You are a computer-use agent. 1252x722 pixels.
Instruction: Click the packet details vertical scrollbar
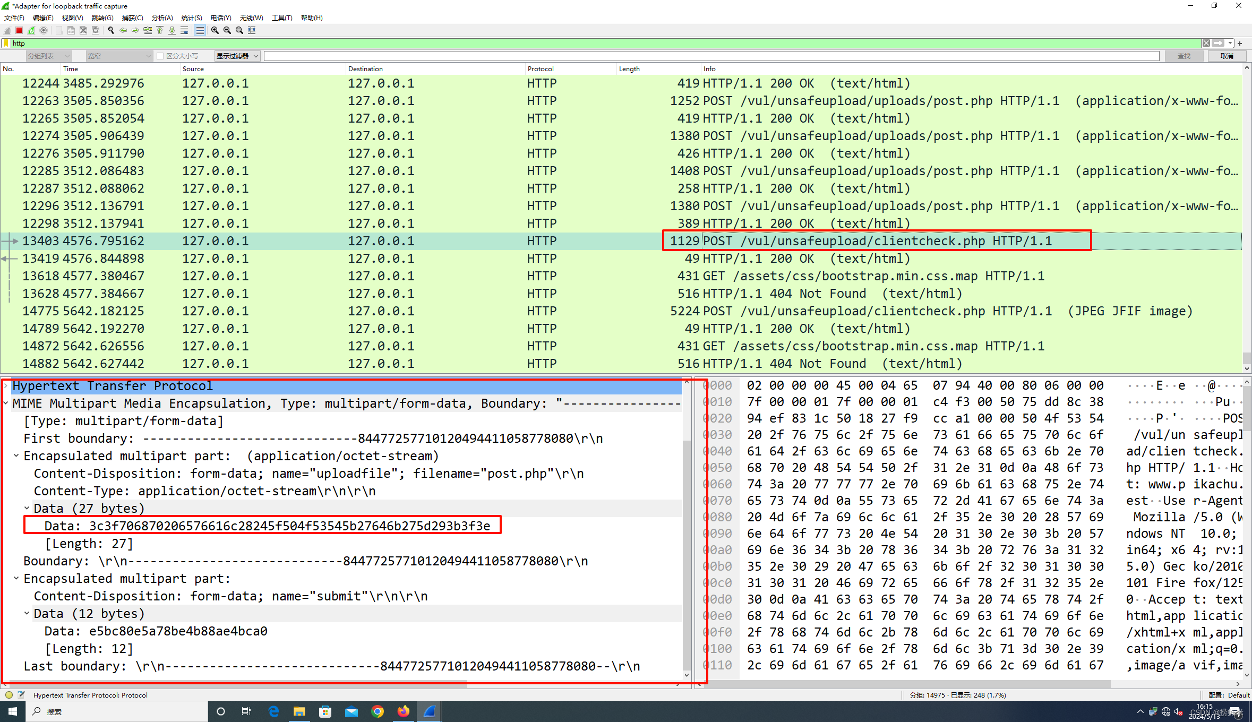coord(687,528)
